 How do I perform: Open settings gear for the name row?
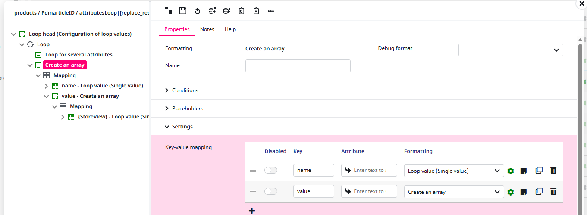point(511,171)
